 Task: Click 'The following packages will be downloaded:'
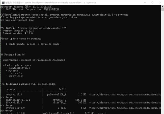(29, 84)
